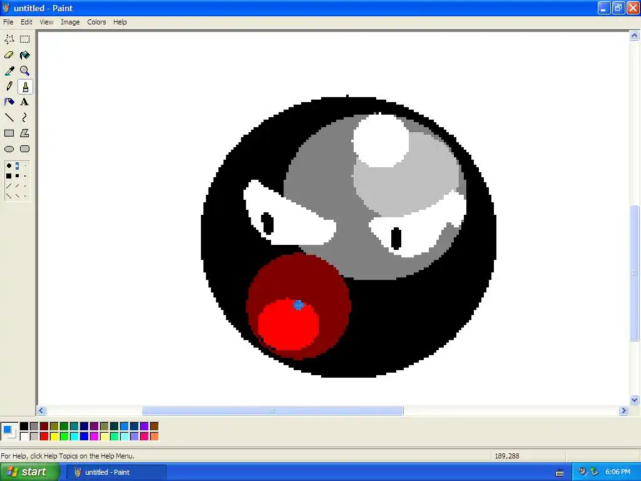Click the 6:06 PM system clock
The width and height of the screenshot is (641, 481).
618,472
